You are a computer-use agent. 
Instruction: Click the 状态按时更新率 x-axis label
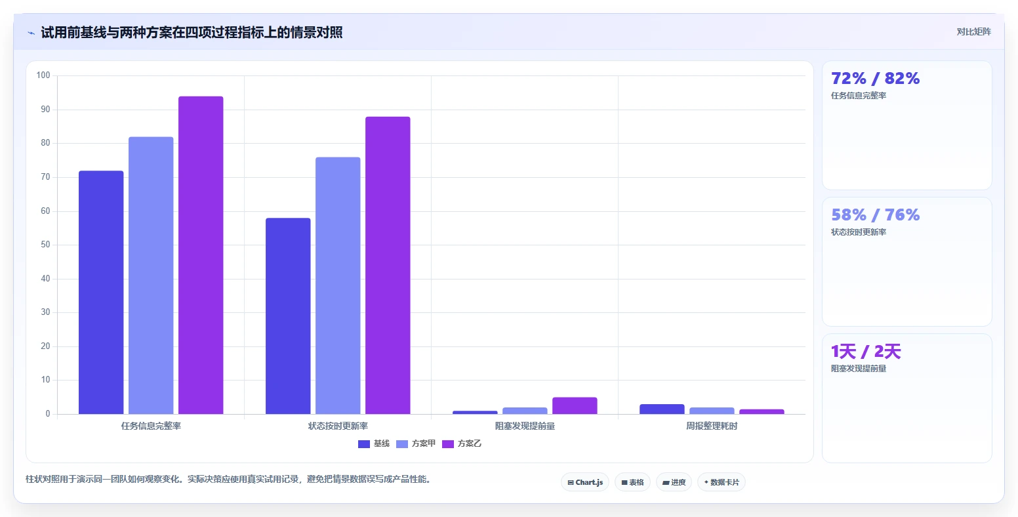tap(338, 426)
